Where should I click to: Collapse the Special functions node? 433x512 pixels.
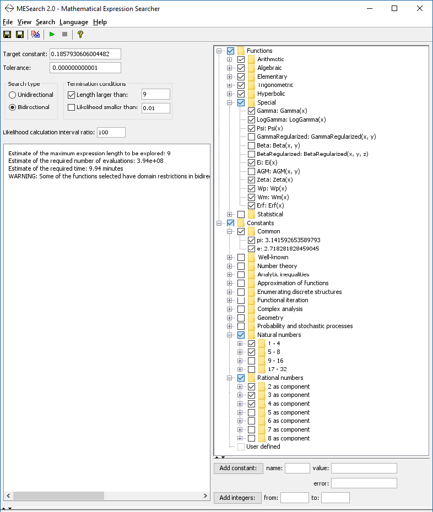coord(229,102)
